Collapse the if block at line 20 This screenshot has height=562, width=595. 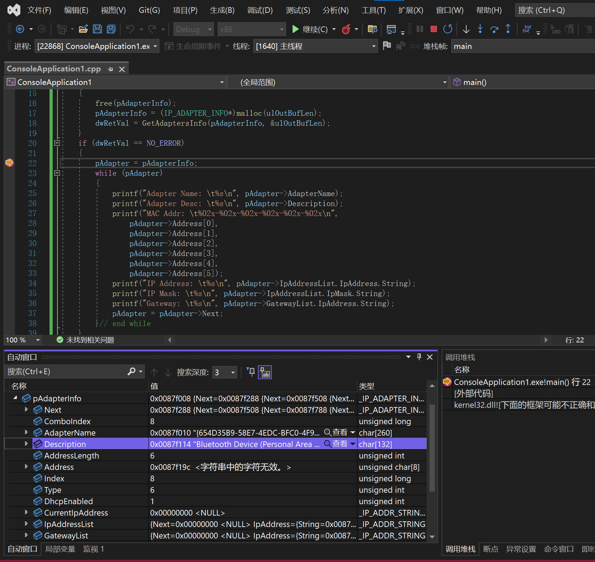coord(57,143)
